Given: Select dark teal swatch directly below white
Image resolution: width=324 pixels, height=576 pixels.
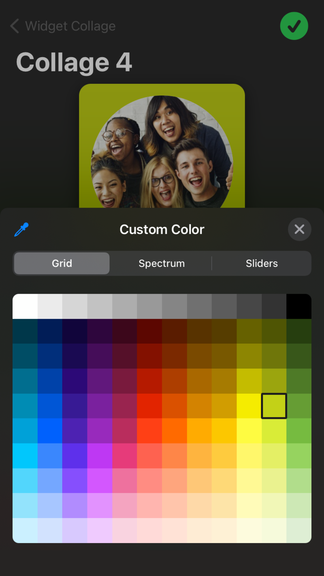Looking at the screenshot, I should (x=25, y=331).
